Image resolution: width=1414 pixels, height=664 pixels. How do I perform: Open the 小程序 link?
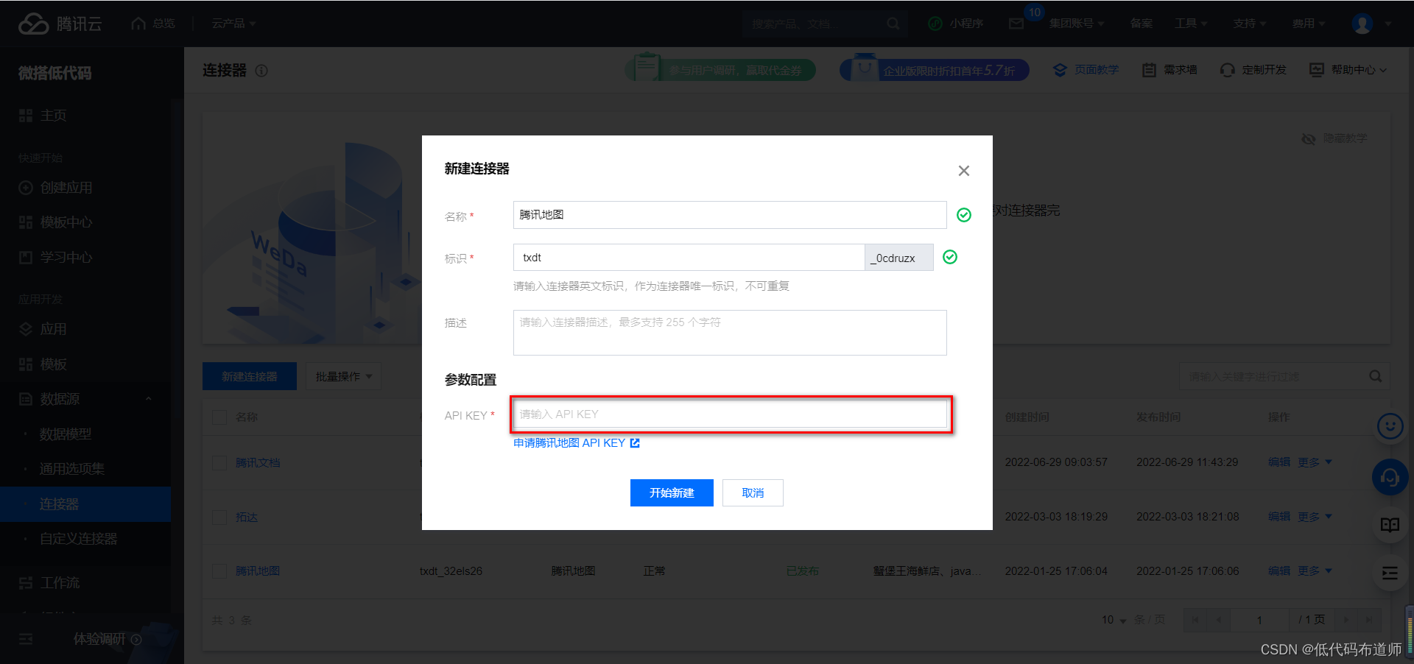(x=956, y=24)
